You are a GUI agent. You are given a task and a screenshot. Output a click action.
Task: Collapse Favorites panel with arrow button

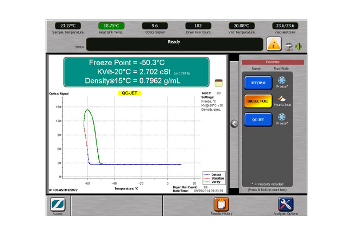tap(234, 123)
